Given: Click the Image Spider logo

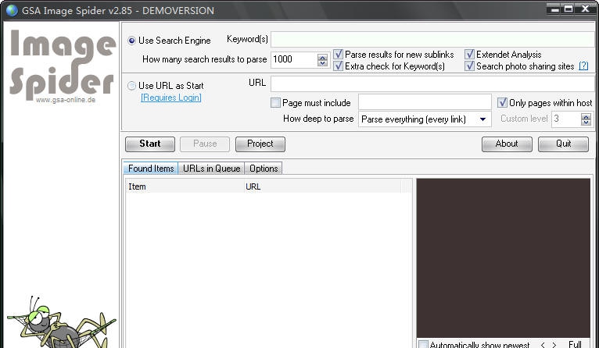Looking at the screenshot, I should [x=63, y=66].
